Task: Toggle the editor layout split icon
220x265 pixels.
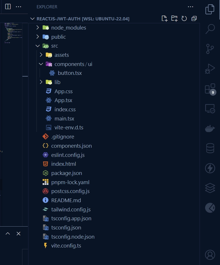Action: coord(8,7)
